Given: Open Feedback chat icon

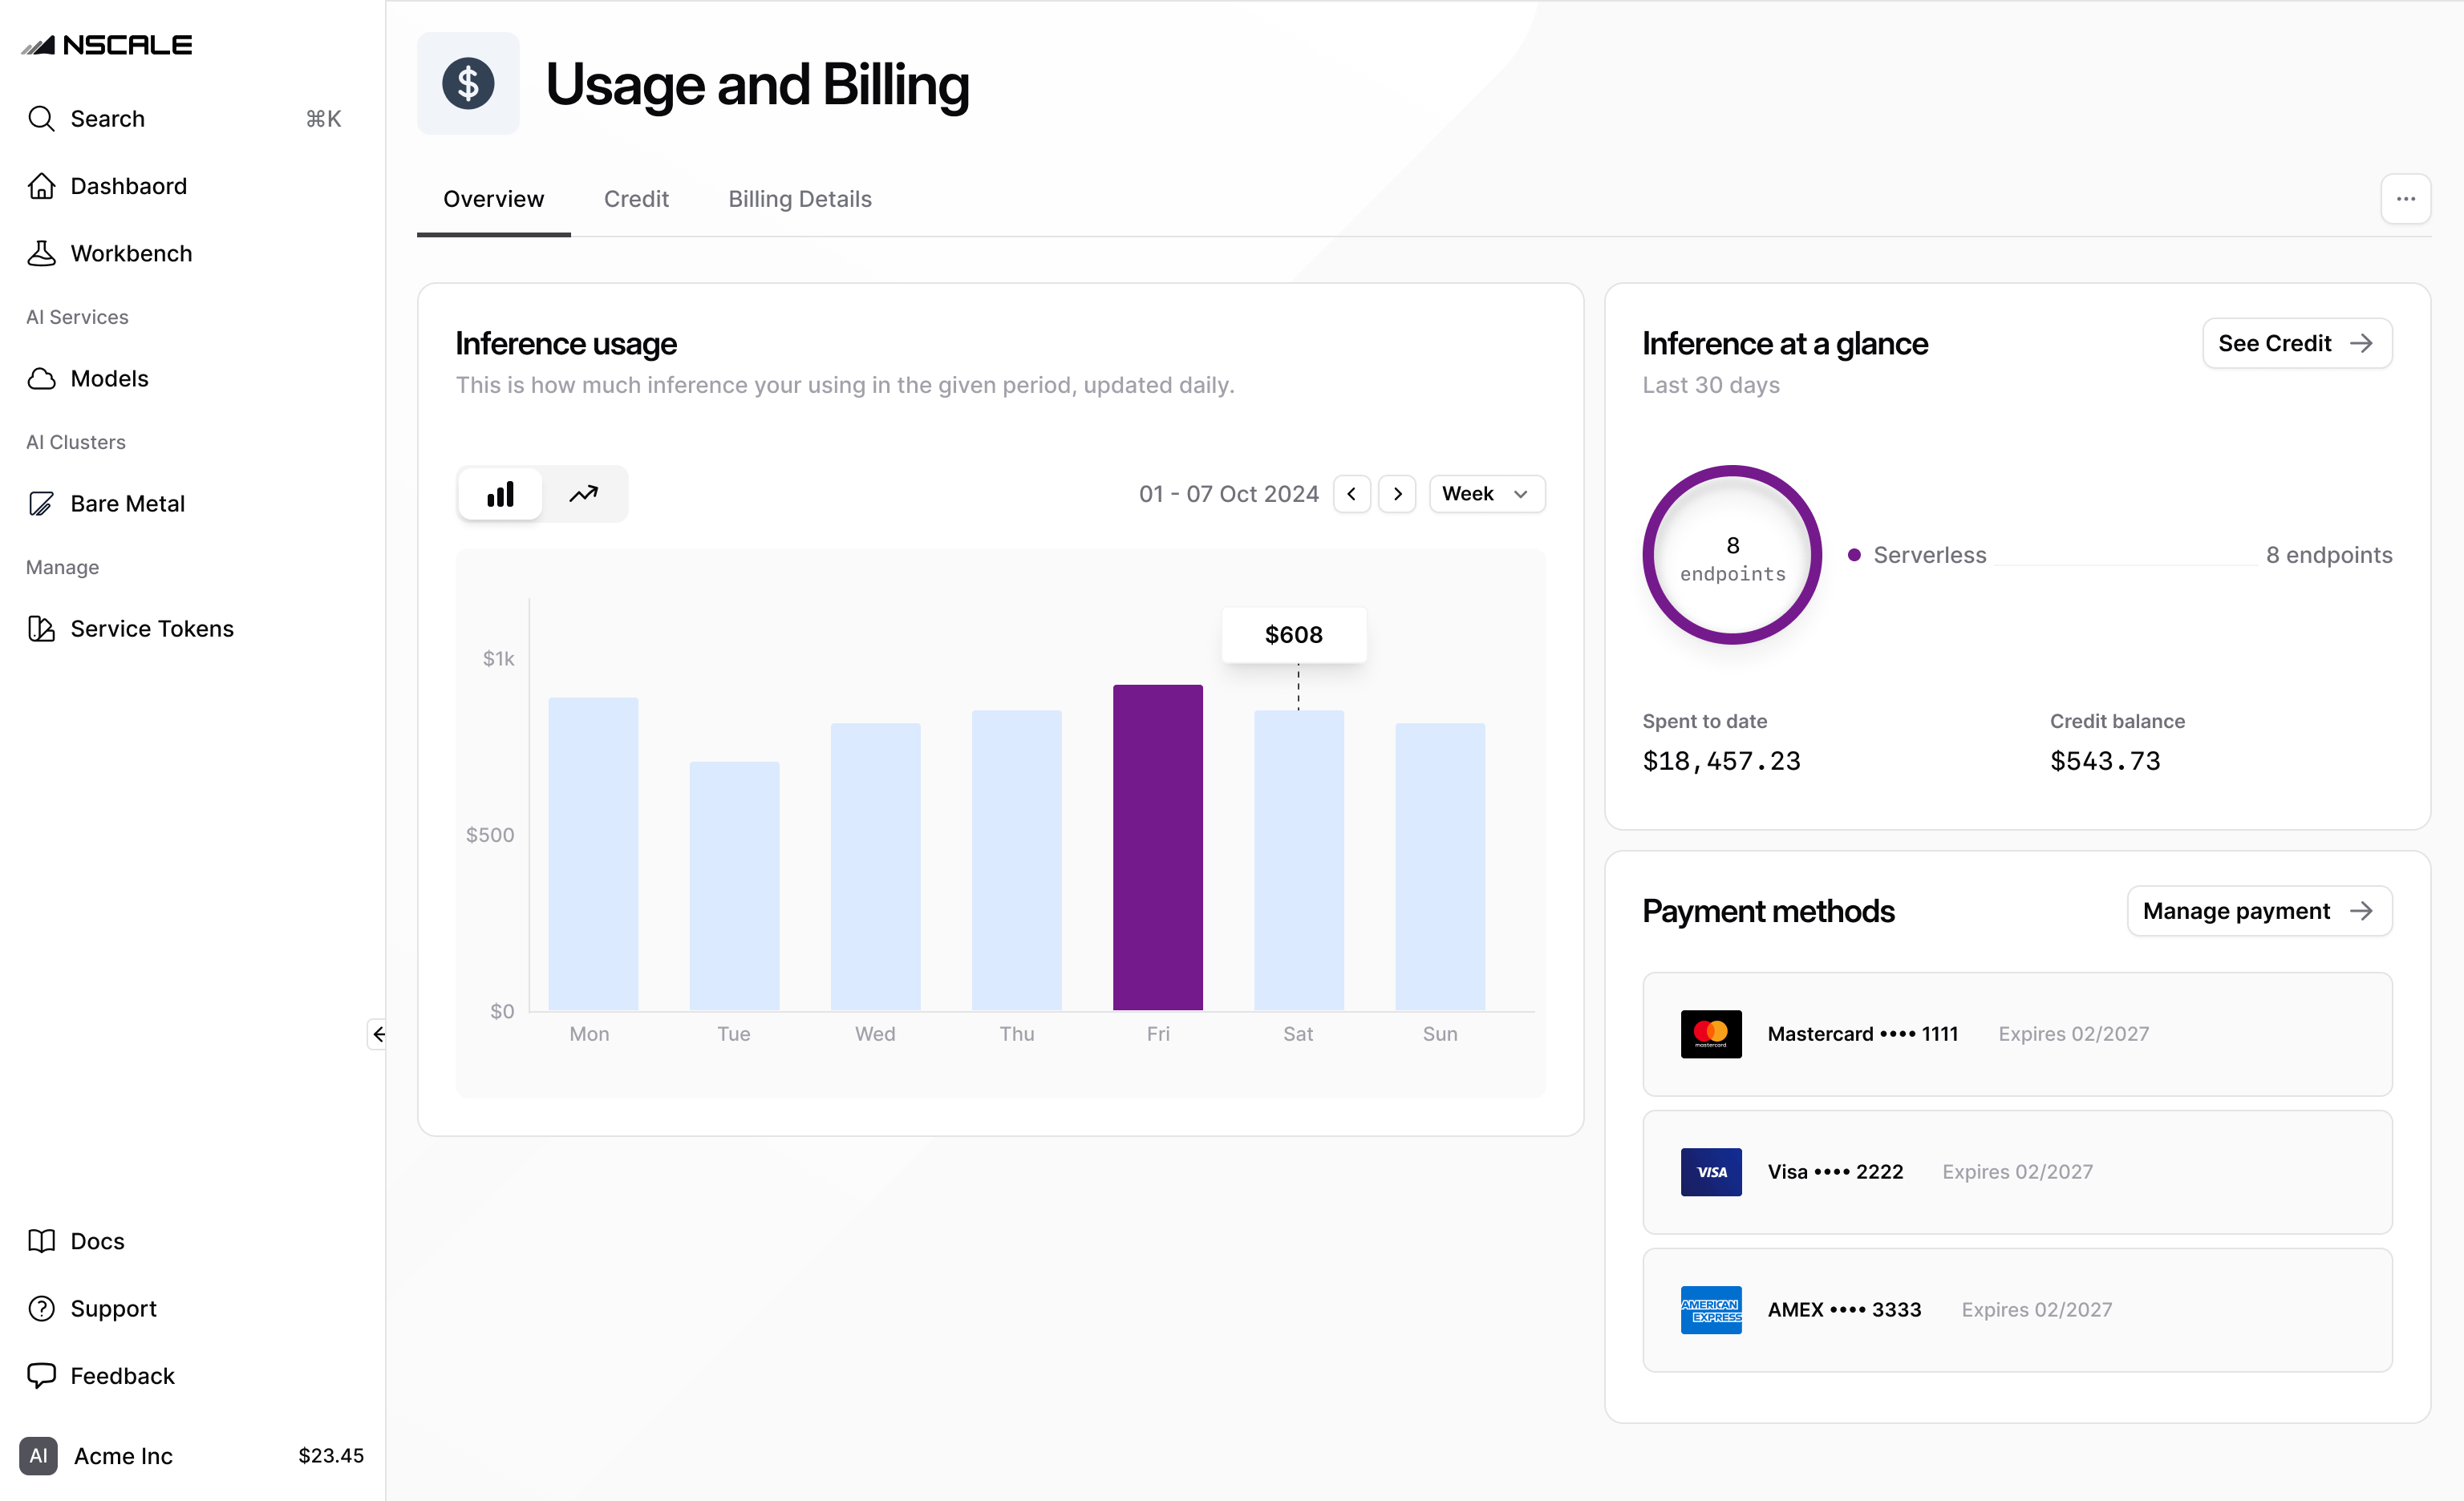Looking at the screenshot, I should 41,1376.
